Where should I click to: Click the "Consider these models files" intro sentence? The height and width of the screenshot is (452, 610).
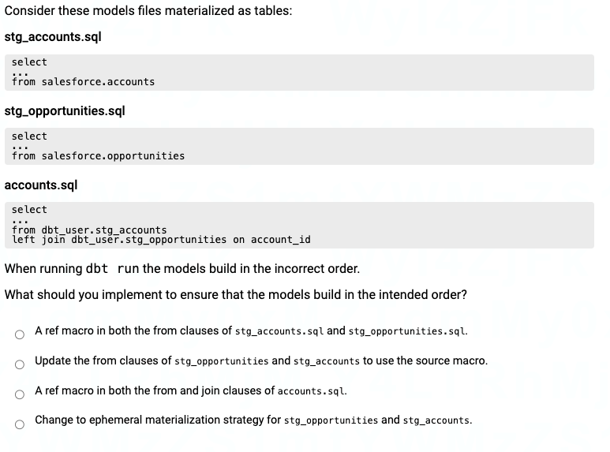click(148, 11)
